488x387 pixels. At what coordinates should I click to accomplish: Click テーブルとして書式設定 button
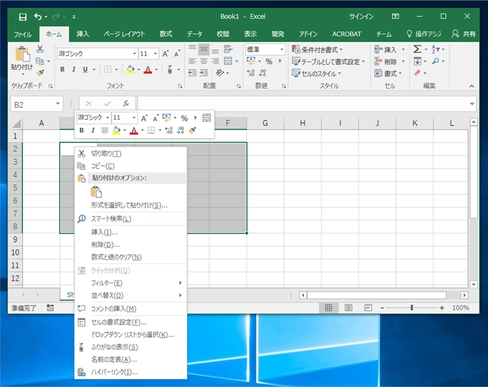pos(328,62)
